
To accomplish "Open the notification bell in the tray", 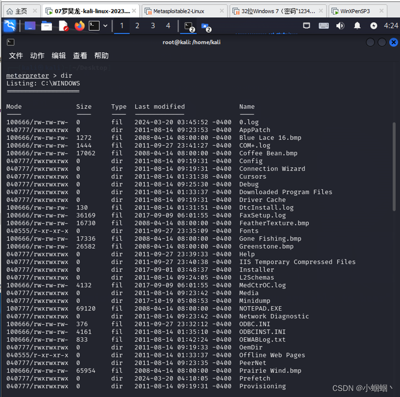I will pos(357,26).
